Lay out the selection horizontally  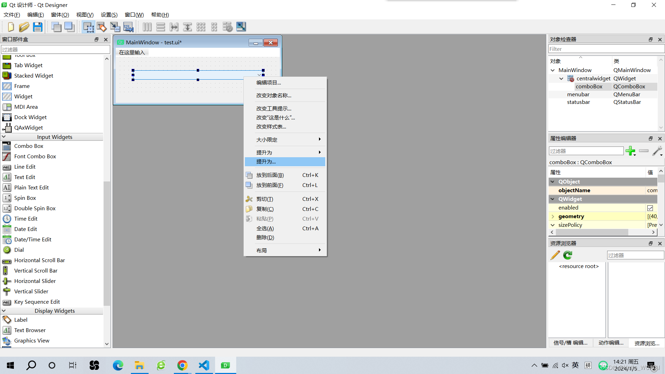point(147,27)
